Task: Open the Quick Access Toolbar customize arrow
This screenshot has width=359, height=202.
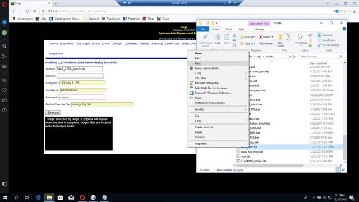Action: pos(217,23)
